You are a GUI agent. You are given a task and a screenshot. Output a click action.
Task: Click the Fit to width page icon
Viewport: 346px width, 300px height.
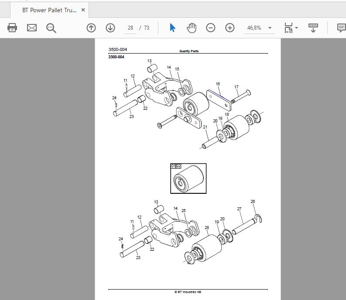click(x=288, y=28)
